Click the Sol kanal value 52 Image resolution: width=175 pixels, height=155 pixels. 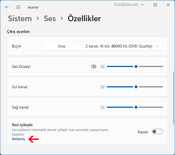click(102, 87)
